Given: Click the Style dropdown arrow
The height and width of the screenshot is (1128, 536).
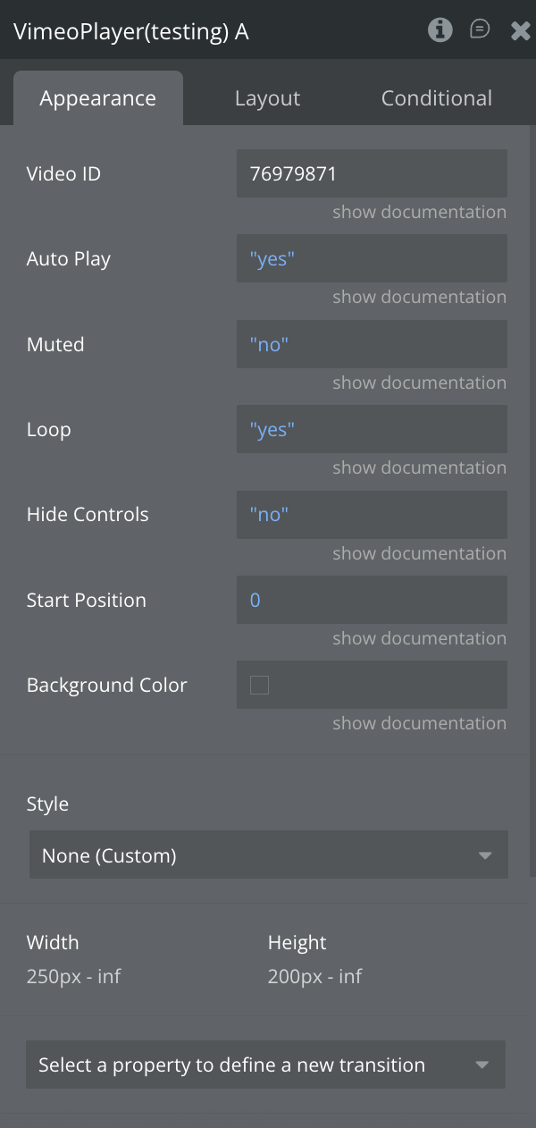Looking at the screenshot, I should click(x=485, y=855).
